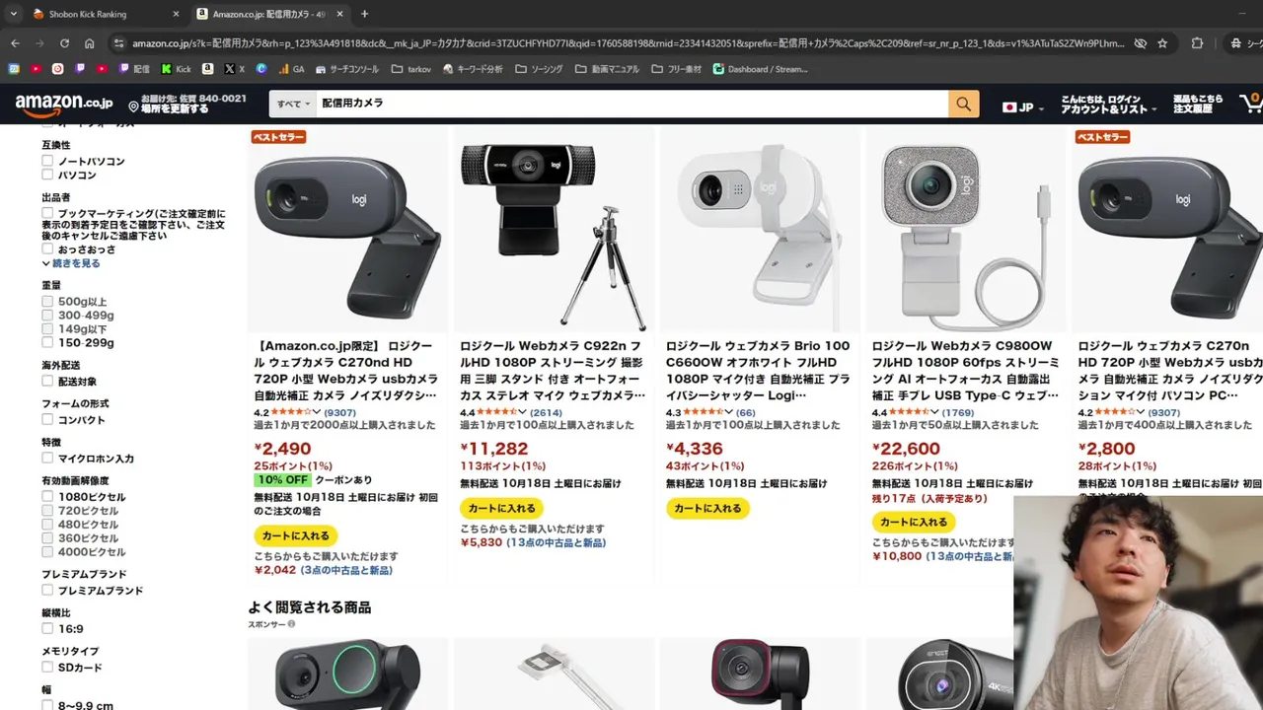1263x710 pixels.
Task: Open the Brio 100 webcam product title
Action: coord(758,371)
